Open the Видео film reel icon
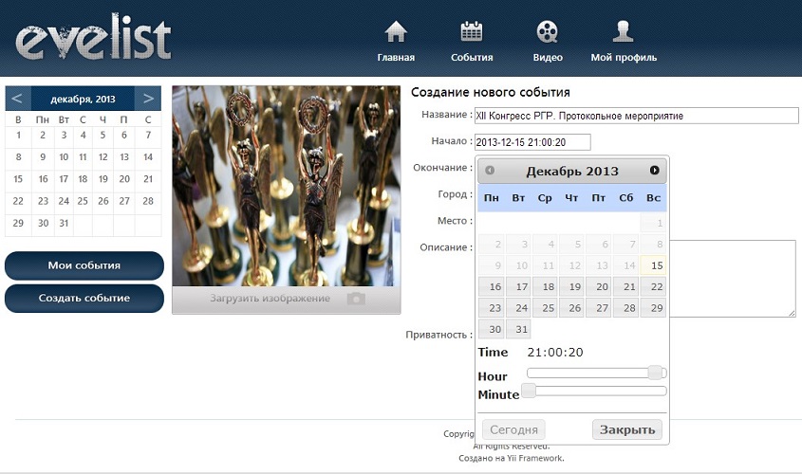Image resolution: width=802 pixels, height=474 pixels. tap(548, 31)
